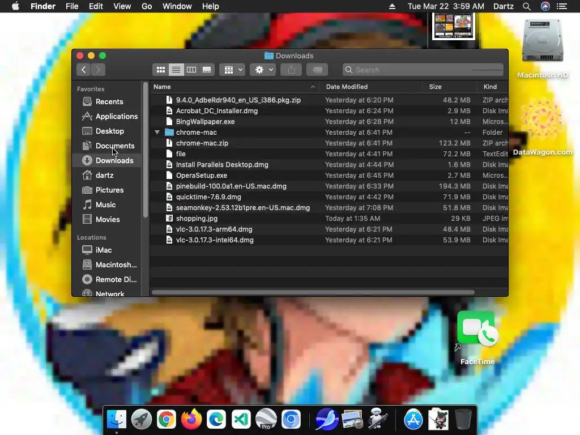Open the dartz home folder in sidebar
This screenshot has height=435, width=580.
point(106,176)
